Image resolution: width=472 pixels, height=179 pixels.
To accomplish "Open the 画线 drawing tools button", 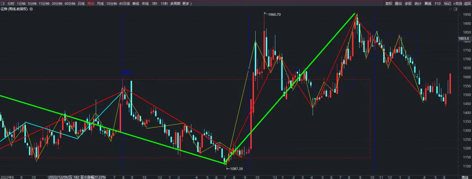I will pyautogui.click(x=428, y=4).
